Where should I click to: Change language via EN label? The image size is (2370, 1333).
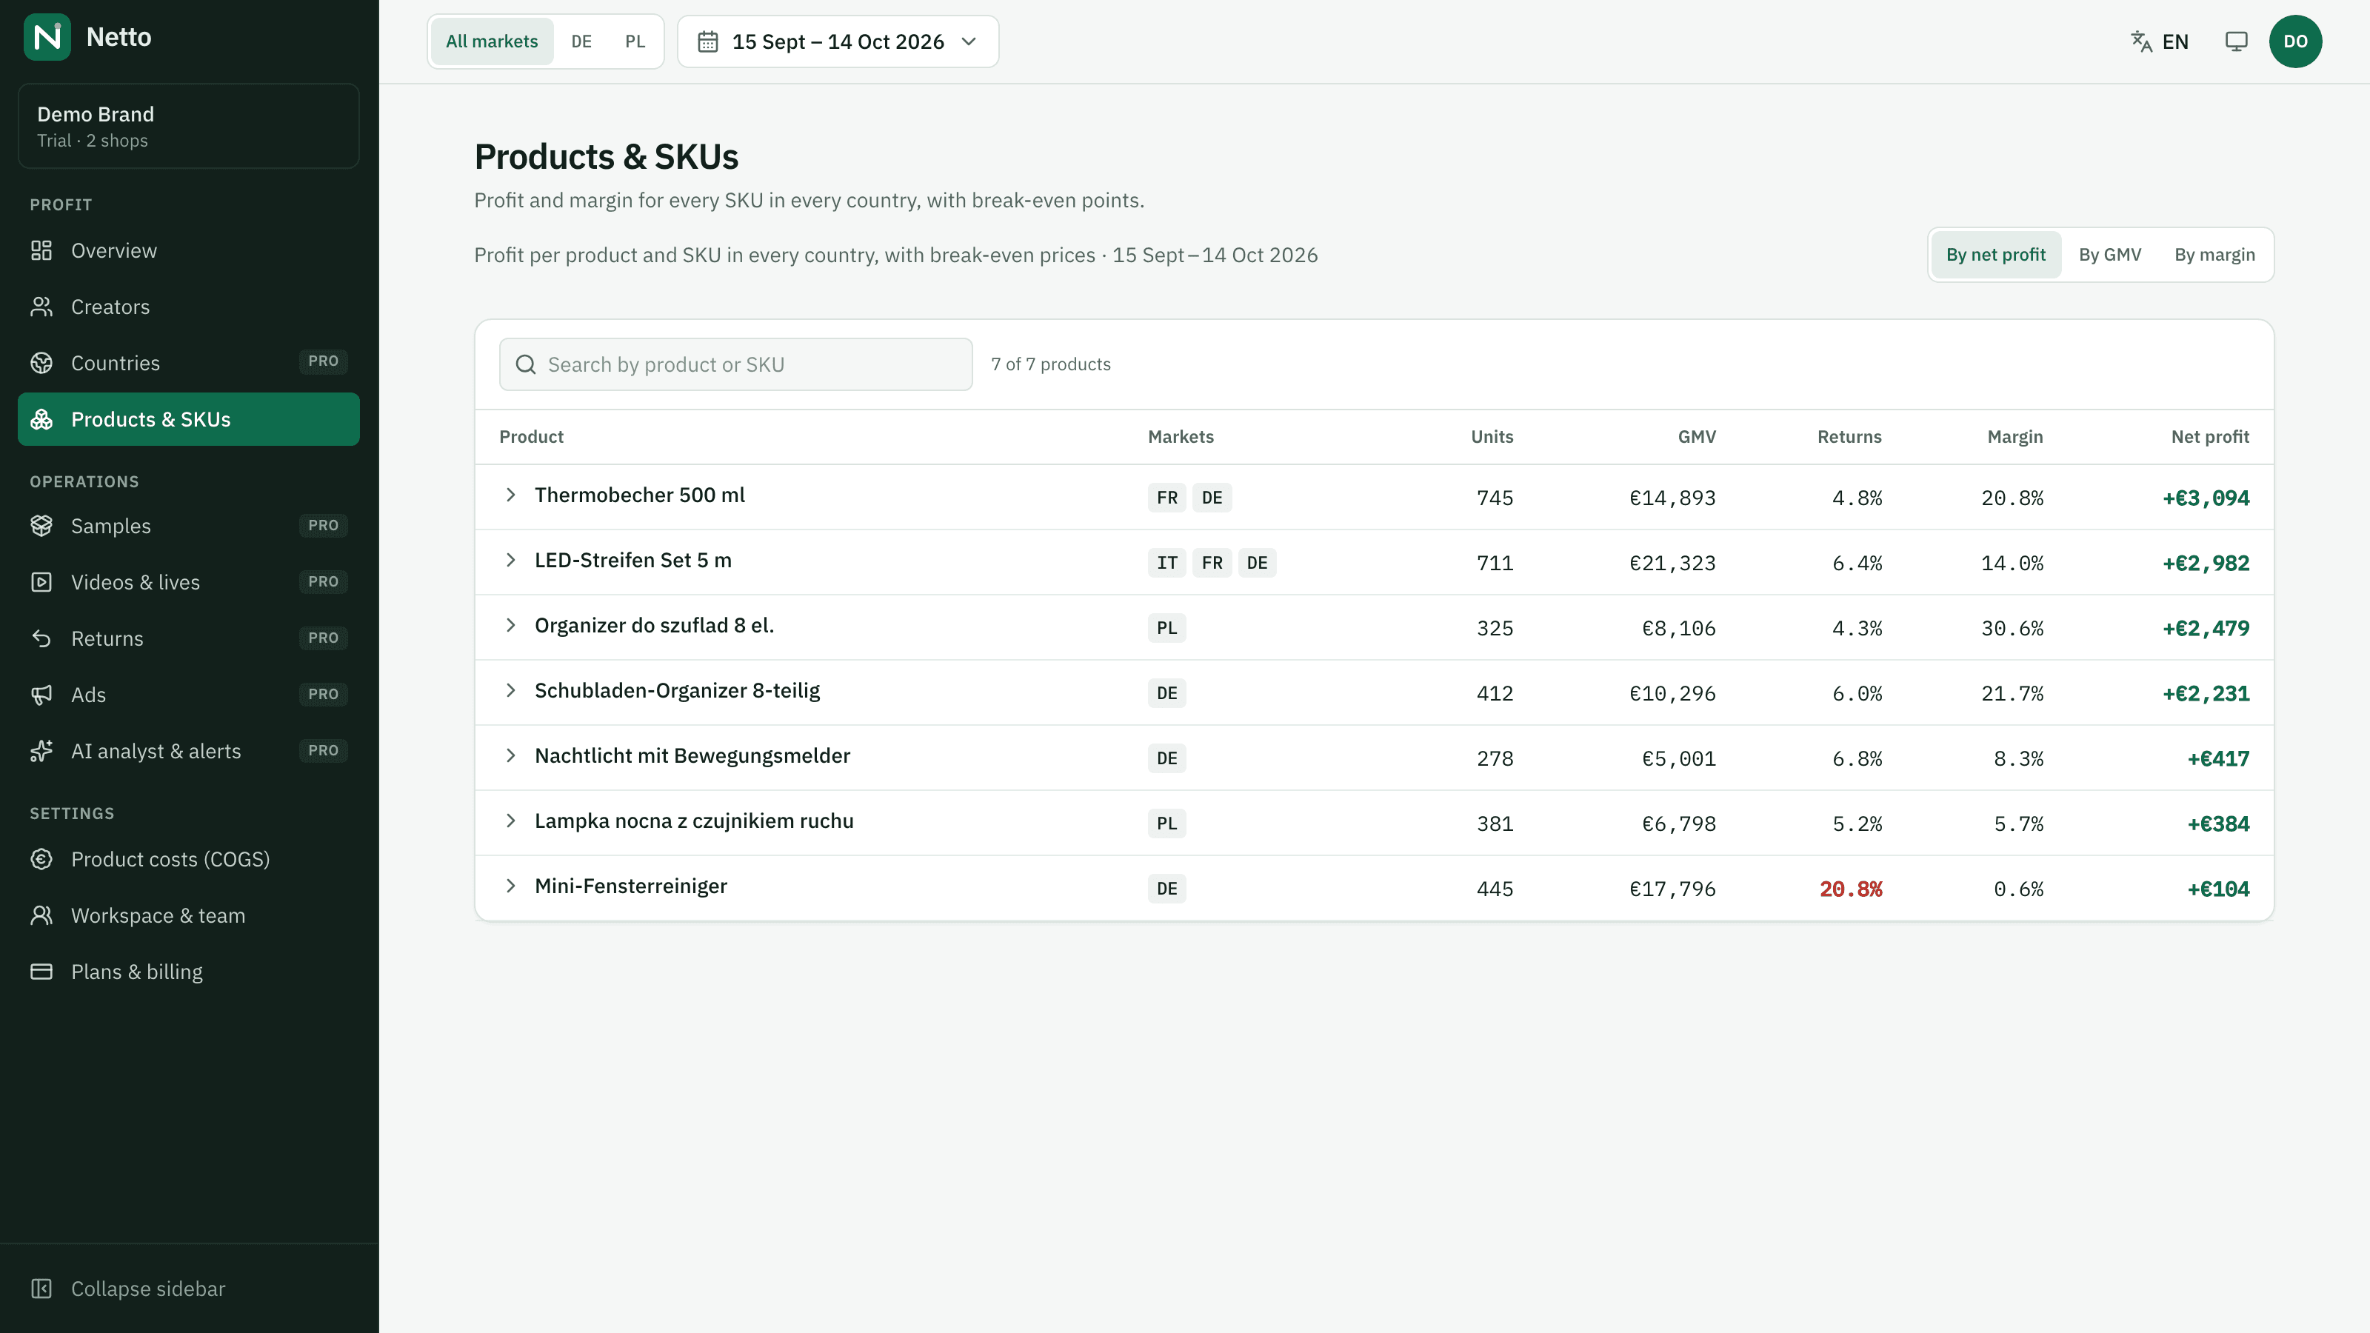(2175, 41)
